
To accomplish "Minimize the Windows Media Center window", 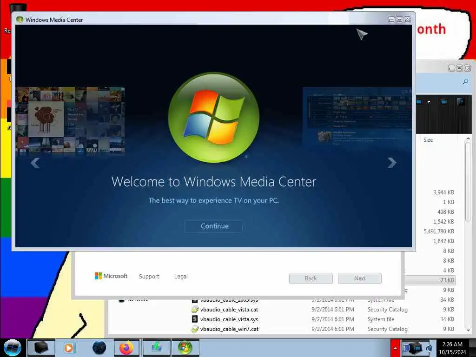I will tap(391, 20).
